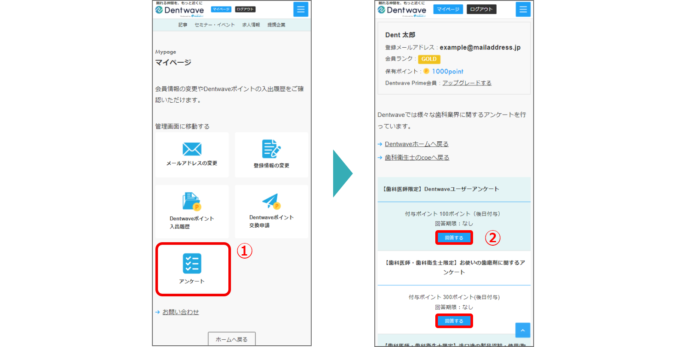The image size is (686, 347).
Task: Open アンケート checklist icon
Action: pyautogui.click(x=192, y=263)
